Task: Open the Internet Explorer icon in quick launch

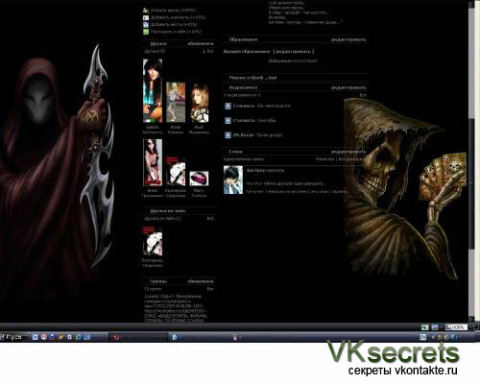Action: click(78, 337)
